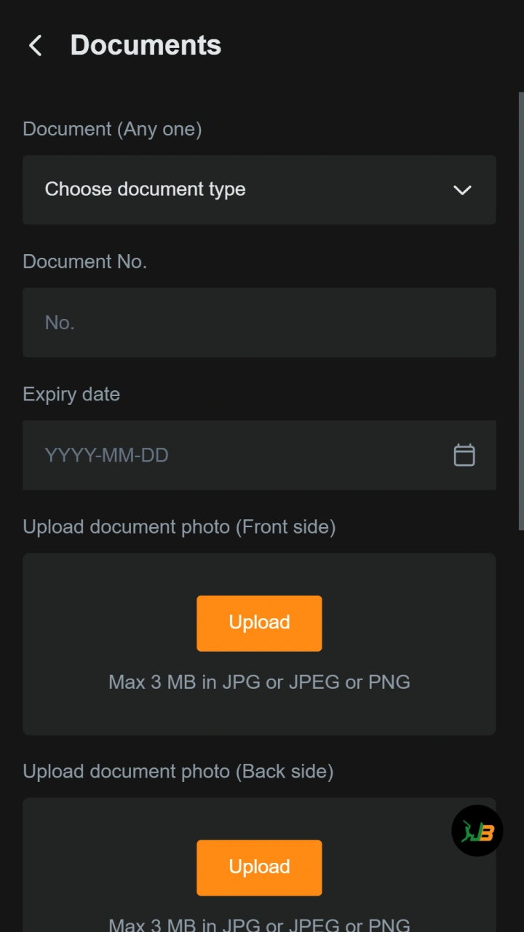Click the Document No. input field
The image size is (524, 932).
(x=259, y=323)
